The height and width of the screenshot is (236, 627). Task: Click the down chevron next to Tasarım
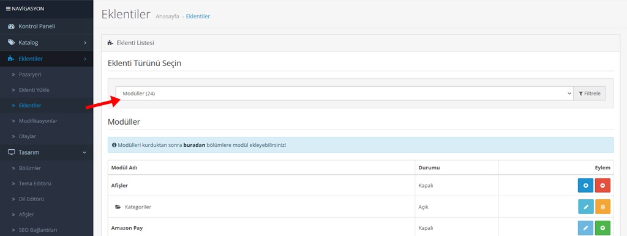click(84, 152)
